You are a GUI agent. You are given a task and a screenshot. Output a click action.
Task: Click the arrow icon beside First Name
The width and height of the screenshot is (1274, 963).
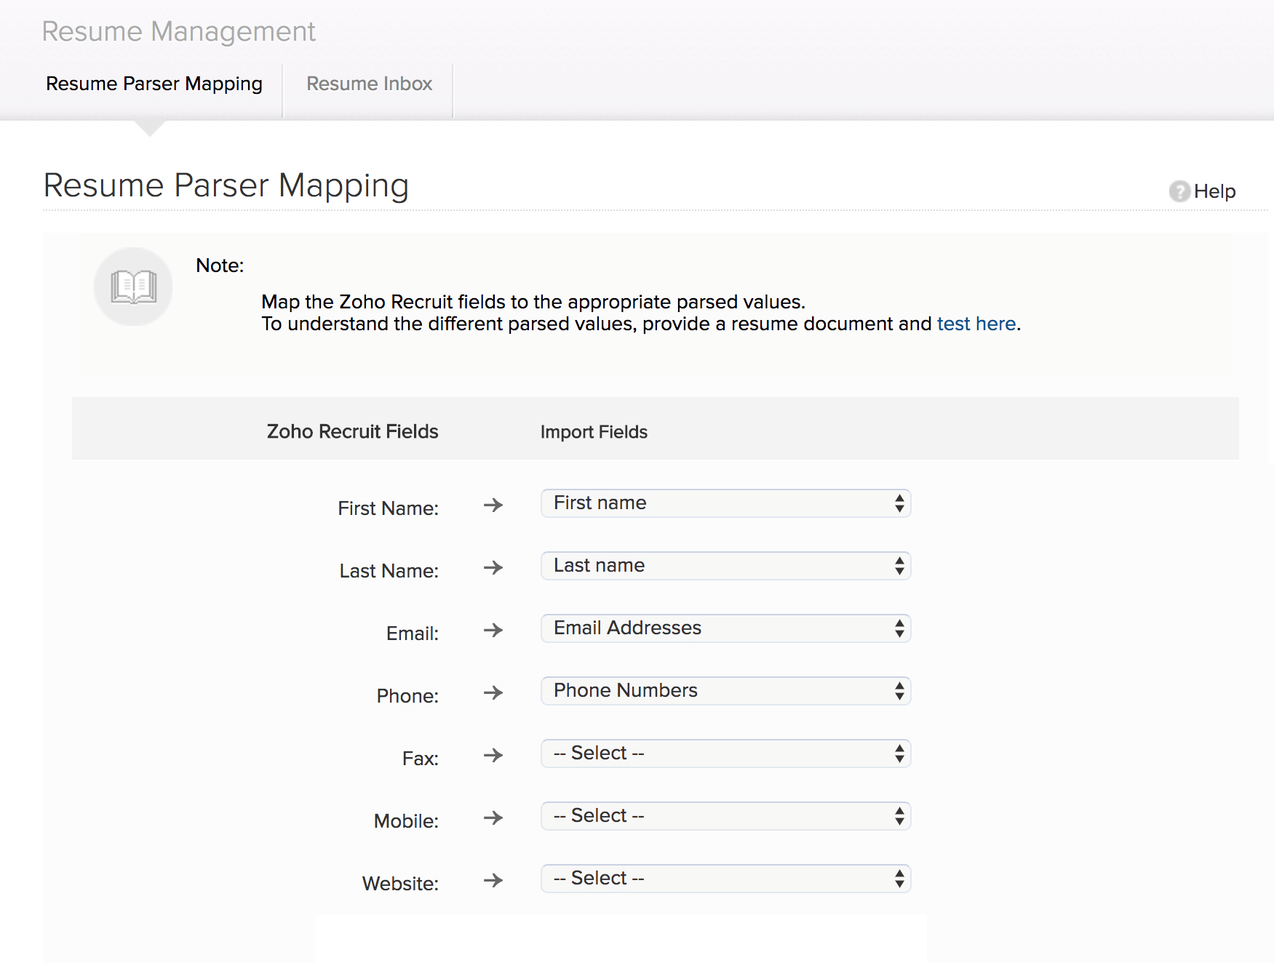pyautogui.click(x=493, y=505)
